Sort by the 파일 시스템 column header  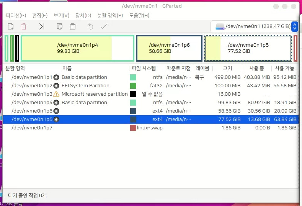144,69
